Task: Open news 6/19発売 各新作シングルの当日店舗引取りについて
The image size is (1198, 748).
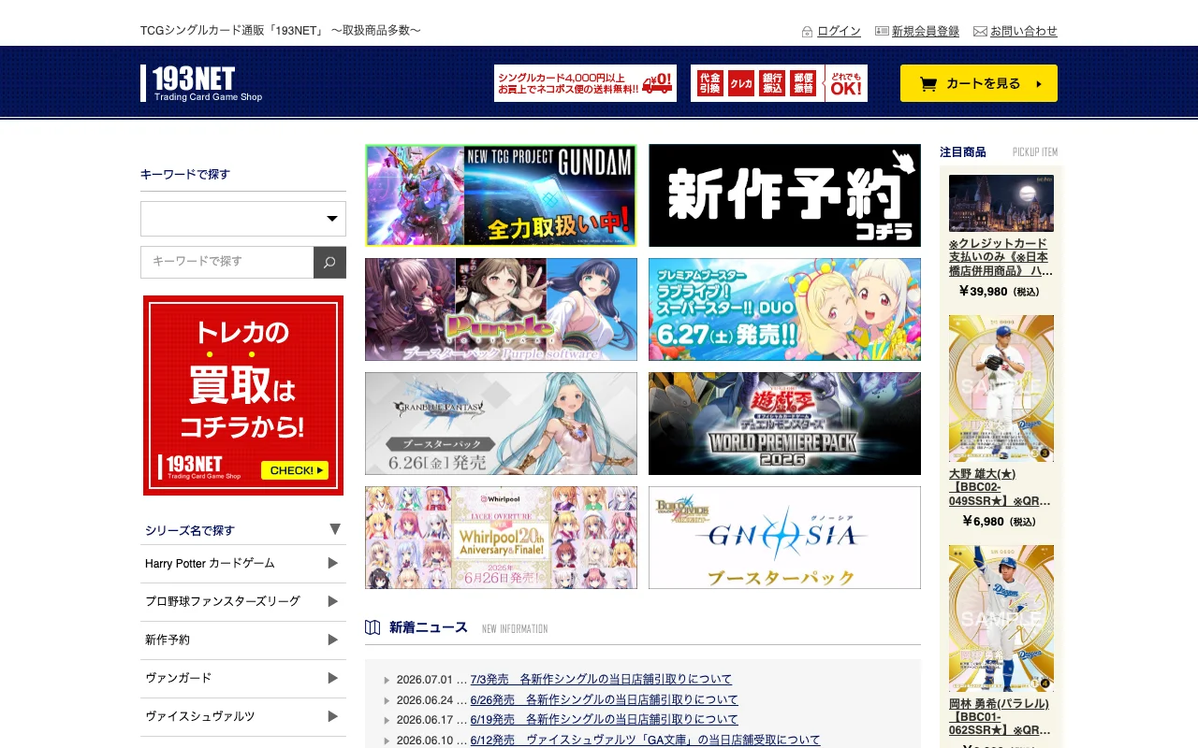Action: [x=604, y=720]
